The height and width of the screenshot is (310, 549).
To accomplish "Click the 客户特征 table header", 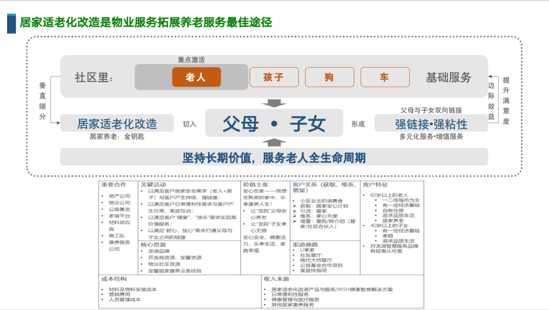I will tap(375, 184).
